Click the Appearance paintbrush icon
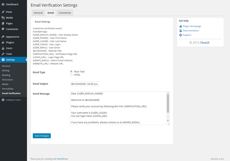Viewport: 230px width, 161px height. tap(3, 37)
